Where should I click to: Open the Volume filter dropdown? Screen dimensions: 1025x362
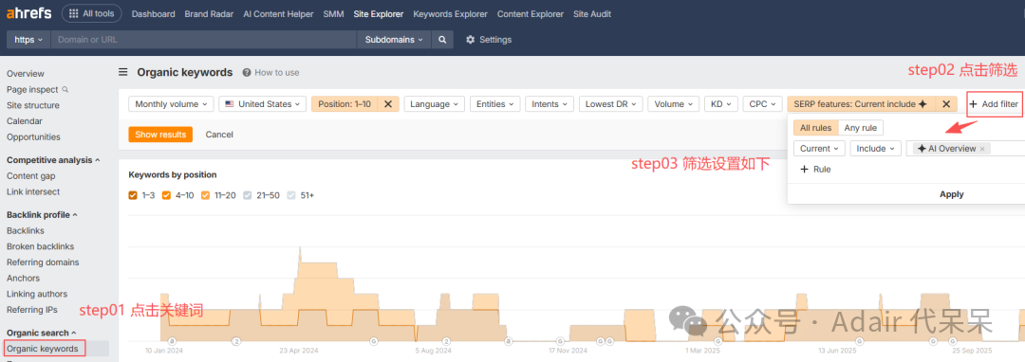click(673, 103)
